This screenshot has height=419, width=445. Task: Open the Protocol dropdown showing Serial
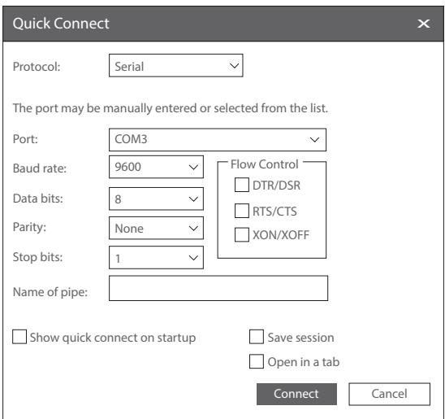(176, 66)
